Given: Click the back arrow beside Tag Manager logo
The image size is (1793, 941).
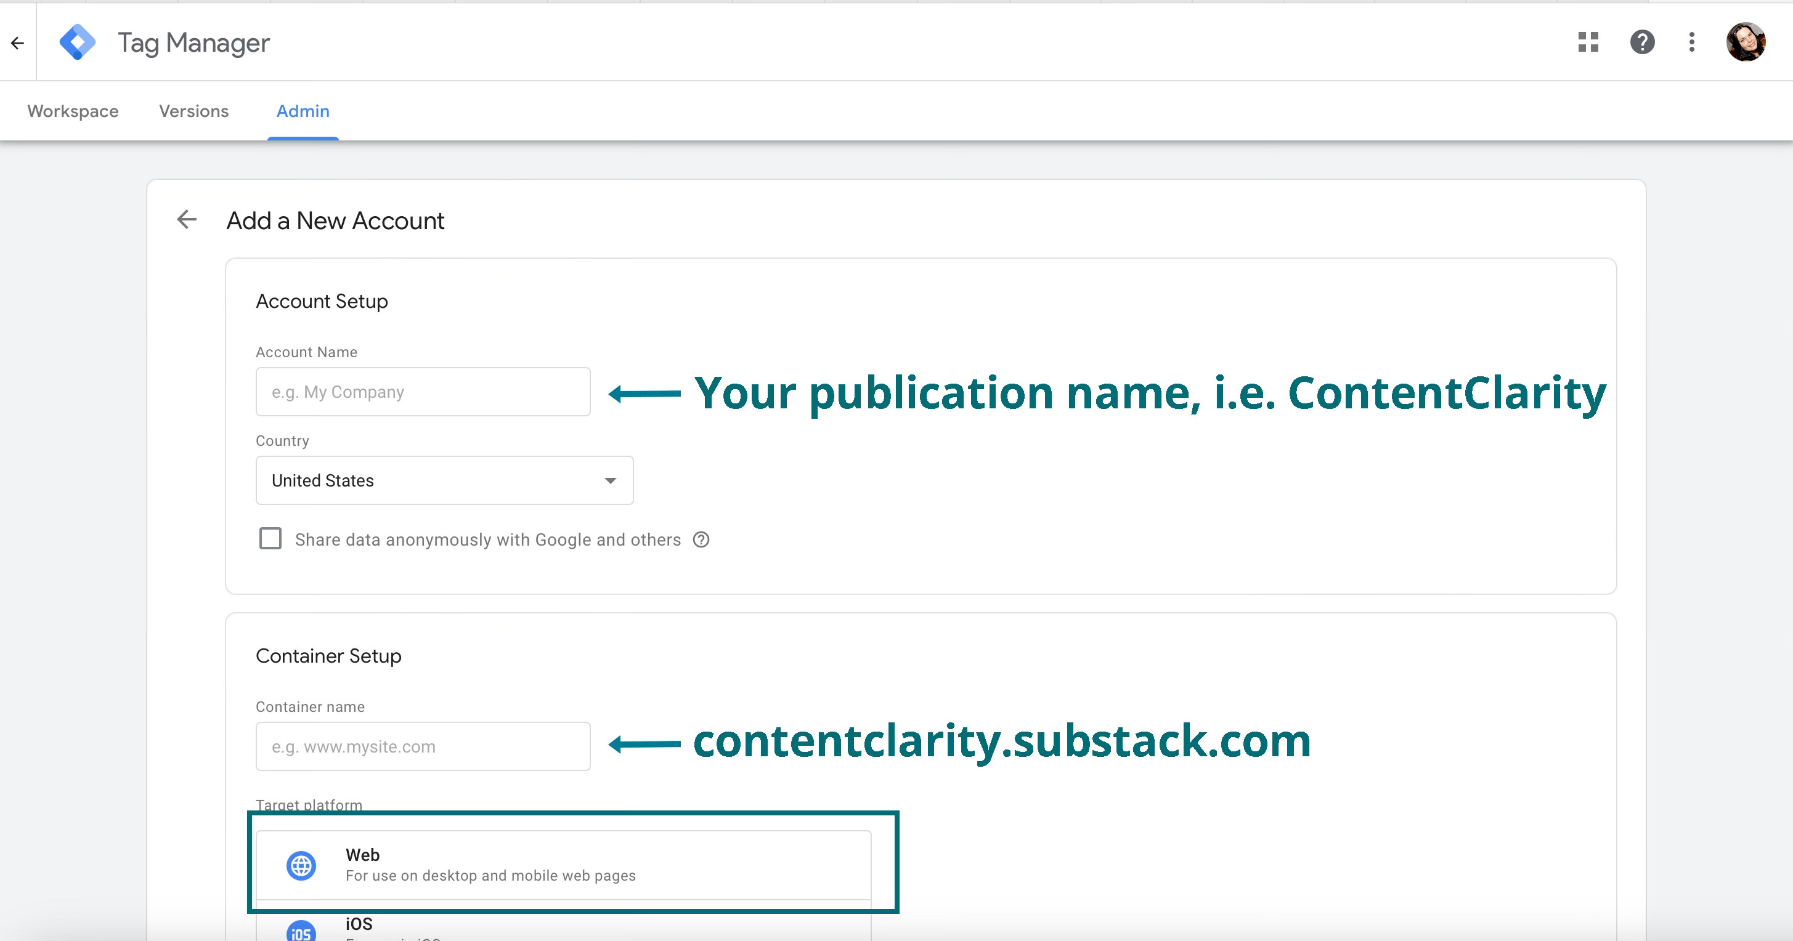Looking at the screenshot, I should coord(17,42).
